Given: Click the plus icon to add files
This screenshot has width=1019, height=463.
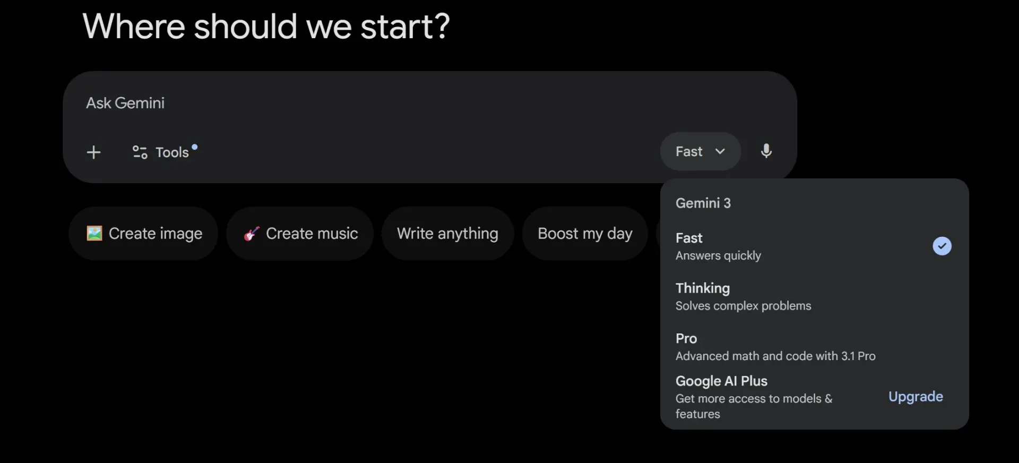Looking at the screenshot, I should point(93,152).
